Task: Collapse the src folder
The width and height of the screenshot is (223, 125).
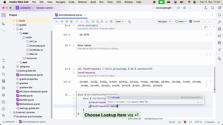Action: click(x=14, y=29)
